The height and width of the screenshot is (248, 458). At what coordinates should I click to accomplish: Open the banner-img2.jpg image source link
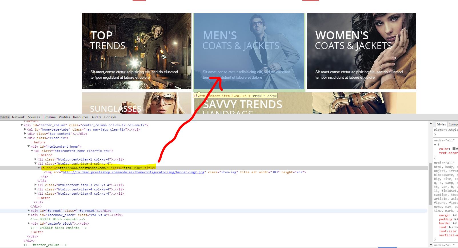click(134, 172)
